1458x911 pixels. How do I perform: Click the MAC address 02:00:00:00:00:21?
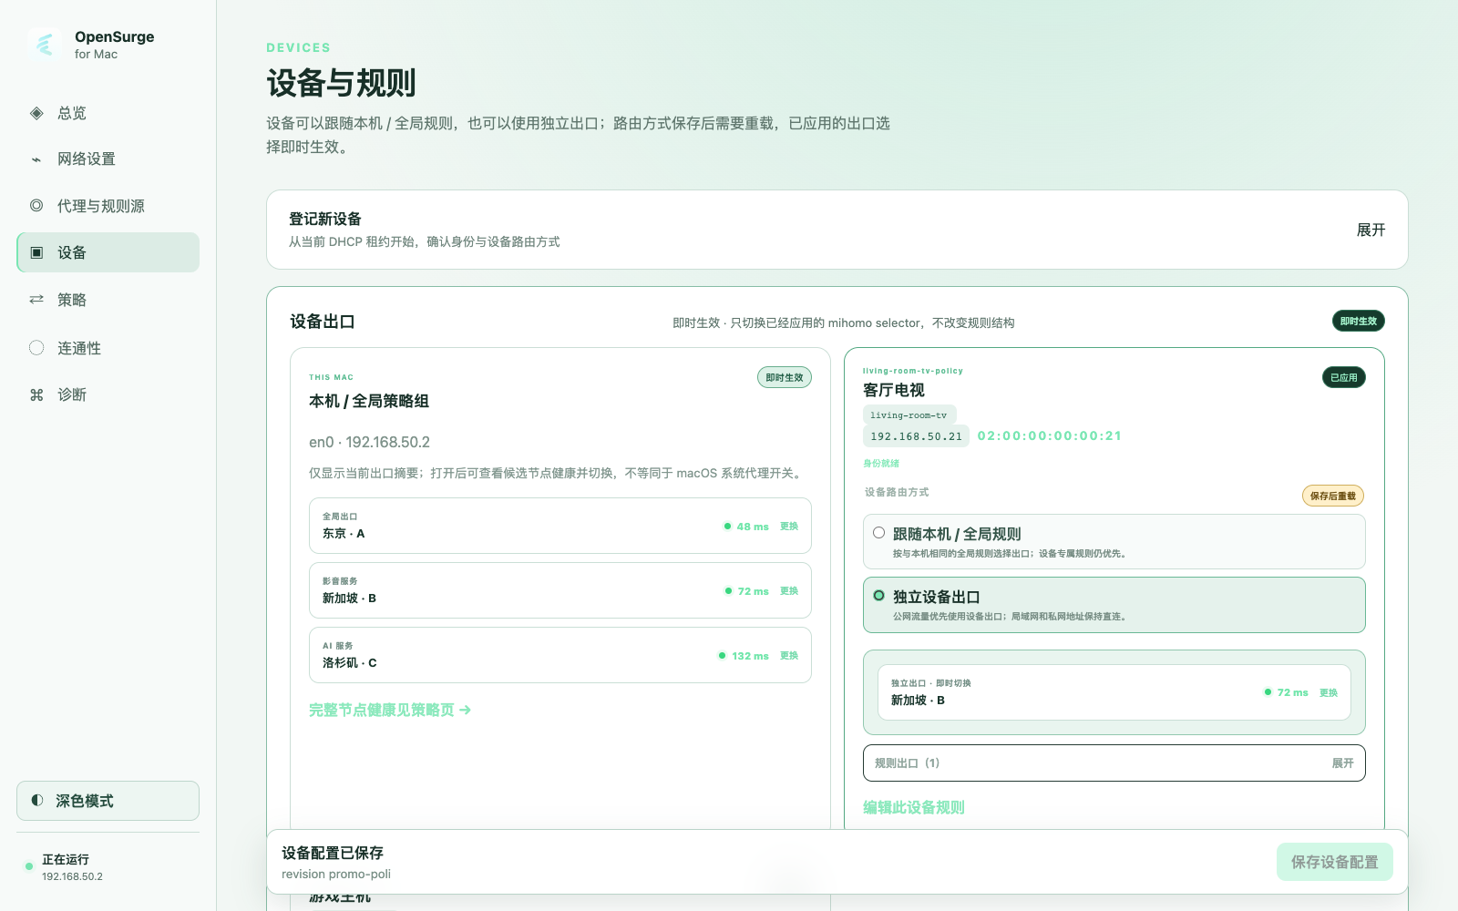(1049, 436)
